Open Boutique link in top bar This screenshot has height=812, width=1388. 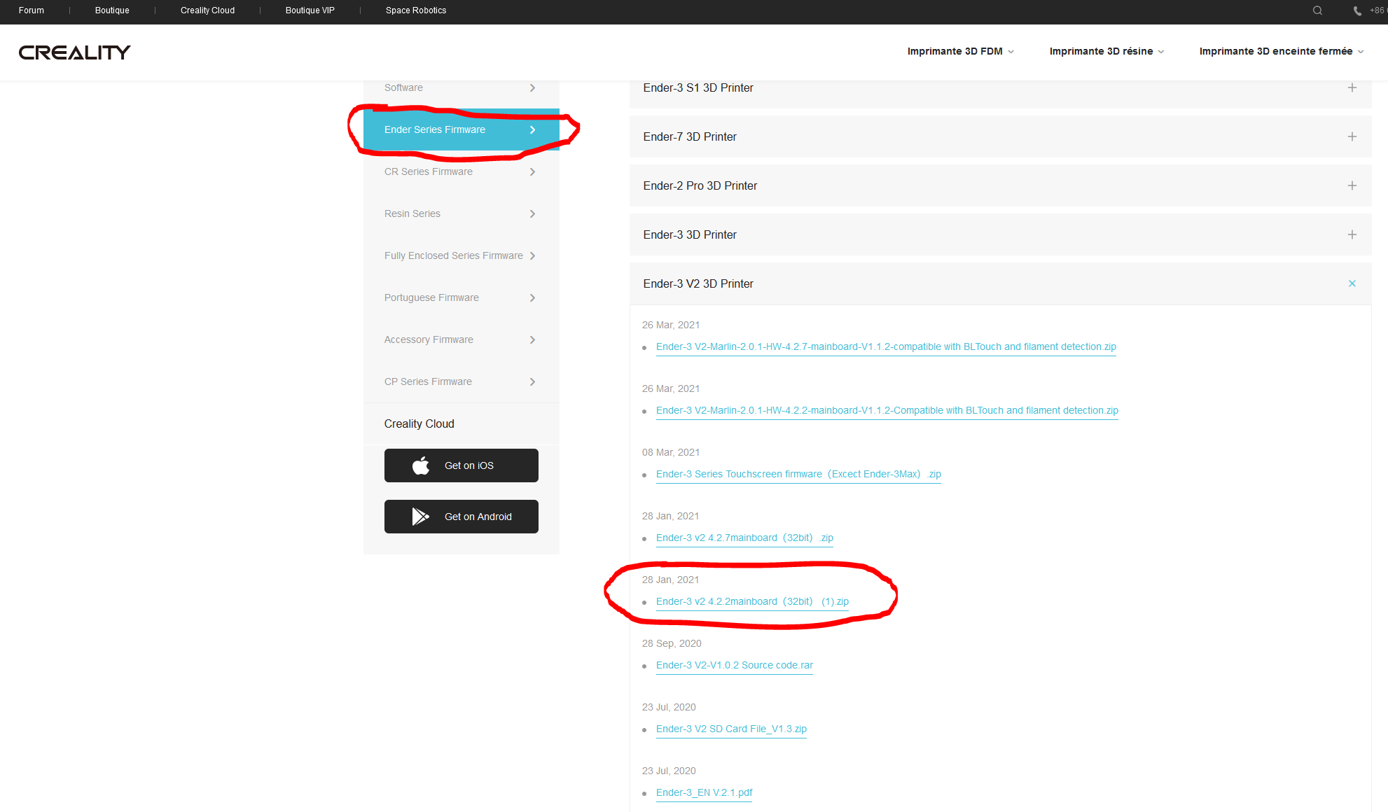[x=112, y=10]
